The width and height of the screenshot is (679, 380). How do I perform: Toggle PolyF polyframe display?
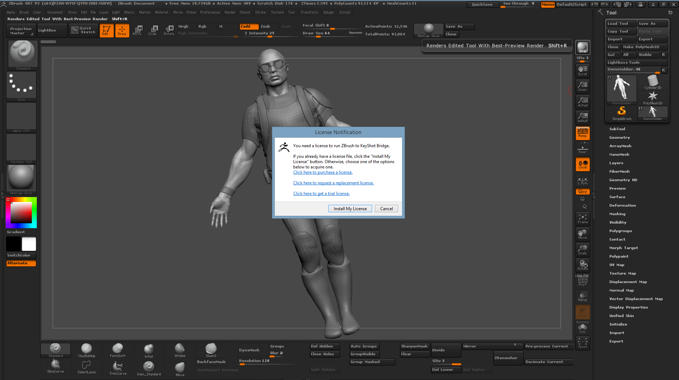click(582, 281)
